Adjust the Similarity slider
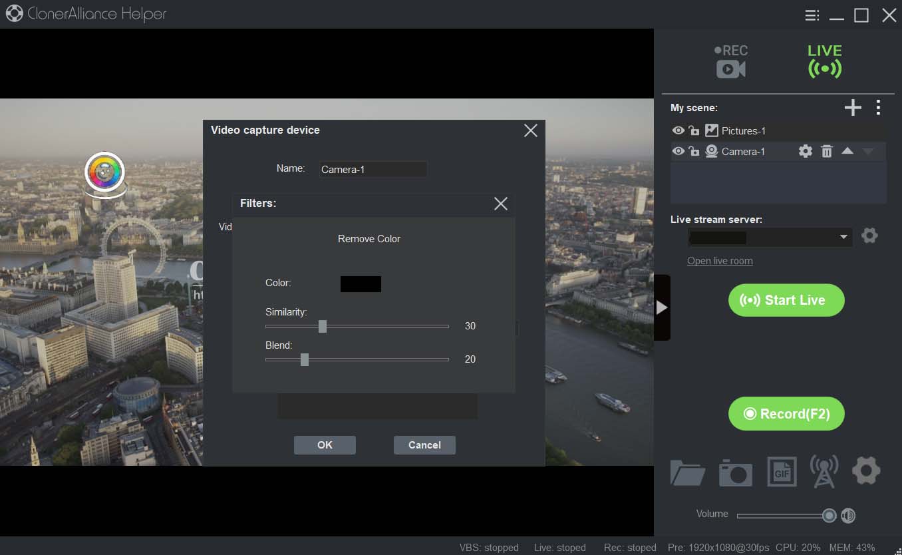Viewport: 902px width, 555px height. pos(357,326)
